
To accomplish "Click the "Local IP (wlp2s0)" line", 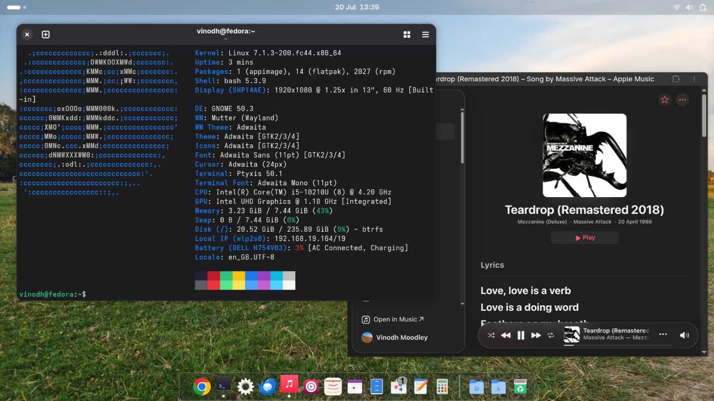I will coord(270,239).
